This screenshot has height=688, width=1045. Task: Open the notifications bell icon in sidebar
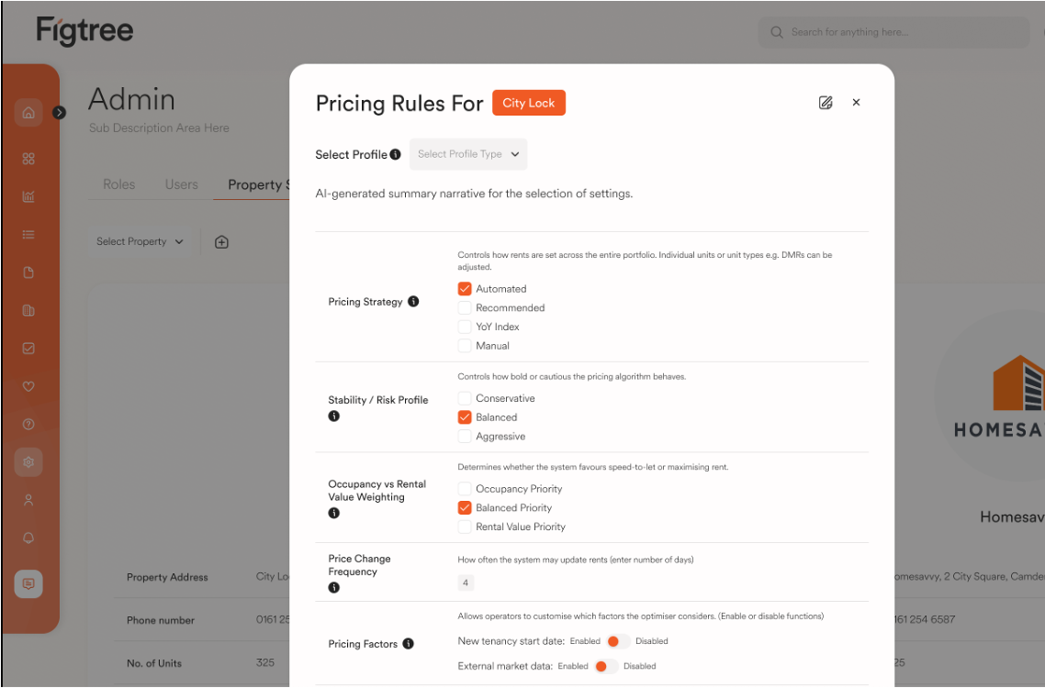pyautogui.click(x=28, y=538)
